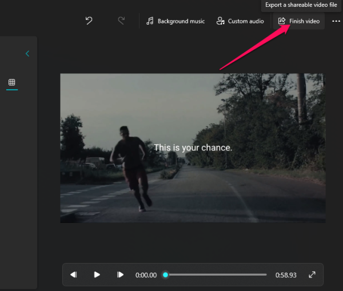This screenshot has height=291, width=343.
Task: Redo the last undone action
Action: pos(121,21)
